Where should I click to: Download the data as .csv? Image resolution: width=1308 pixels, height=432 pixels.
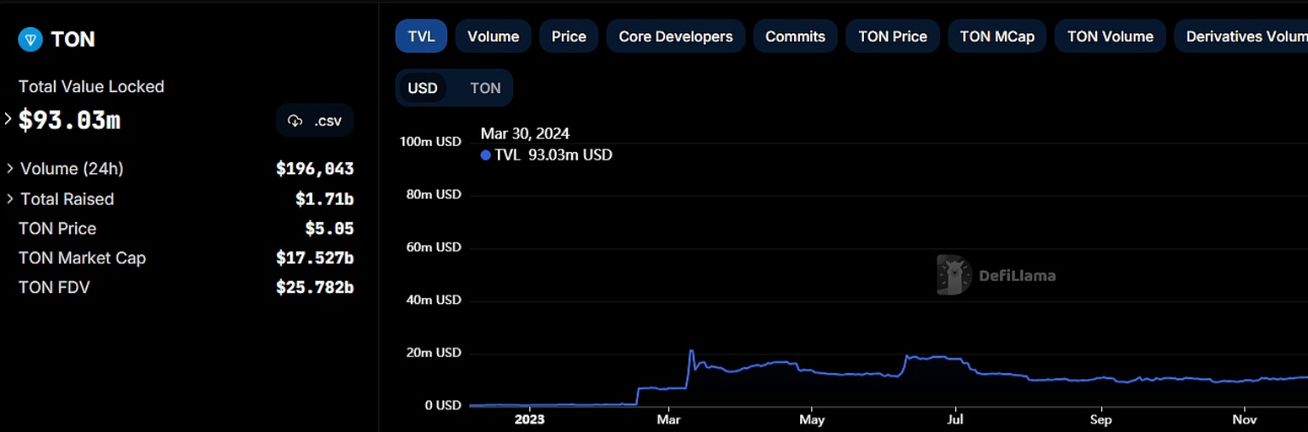point(315,120)
